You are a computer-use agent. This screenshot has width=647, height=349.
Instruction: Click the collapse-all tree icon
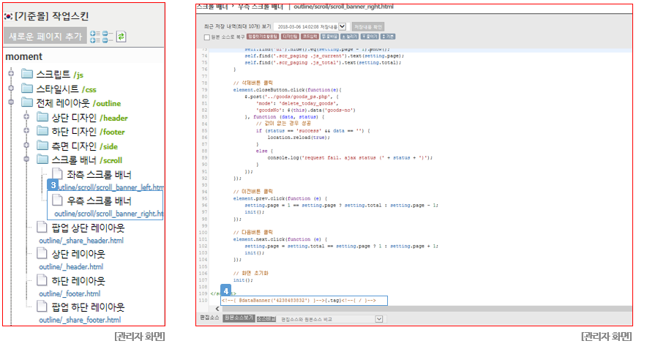(x=108, y=37)
